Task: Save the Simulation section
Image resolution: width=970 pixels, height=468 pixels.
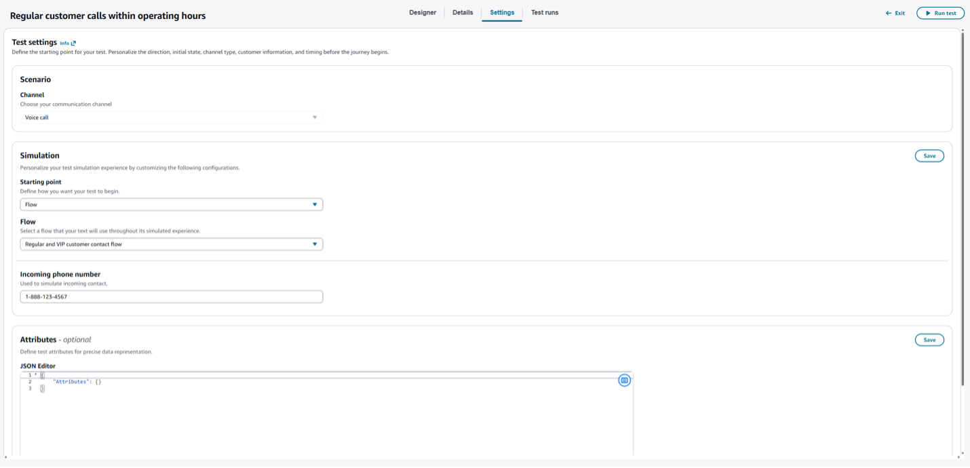Action: pos(929,156)
